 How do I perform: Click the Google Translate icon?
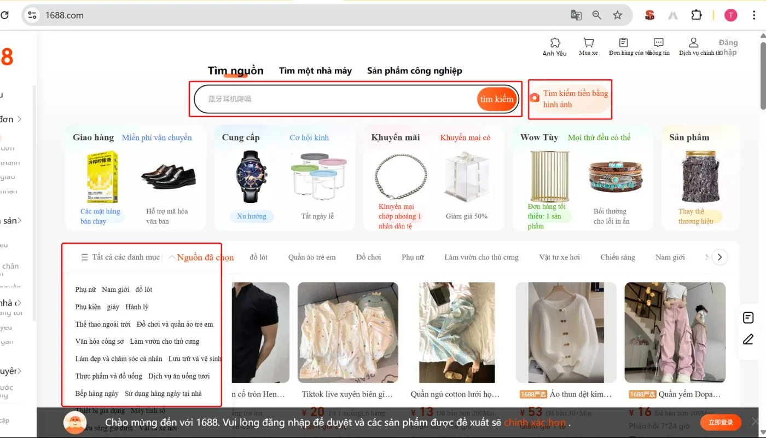(x=576, y=15)
